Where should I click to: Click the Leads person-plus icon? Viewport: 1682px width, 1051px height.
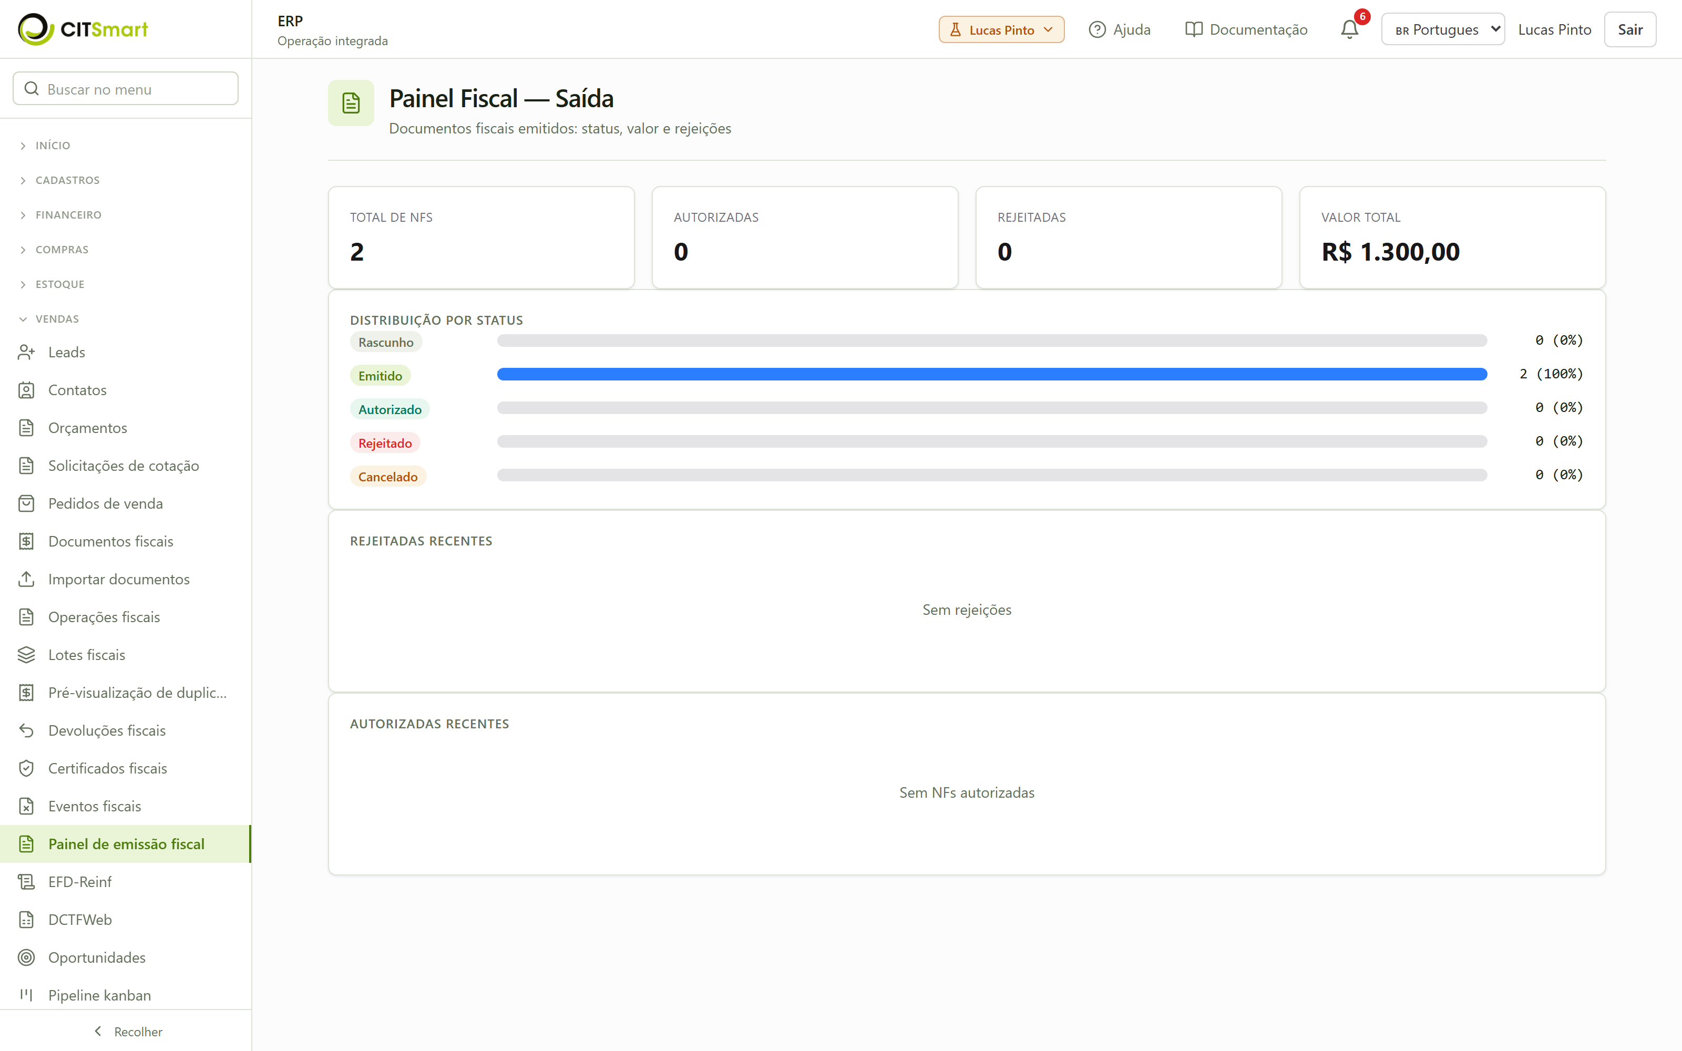click(x=26, y=353)
